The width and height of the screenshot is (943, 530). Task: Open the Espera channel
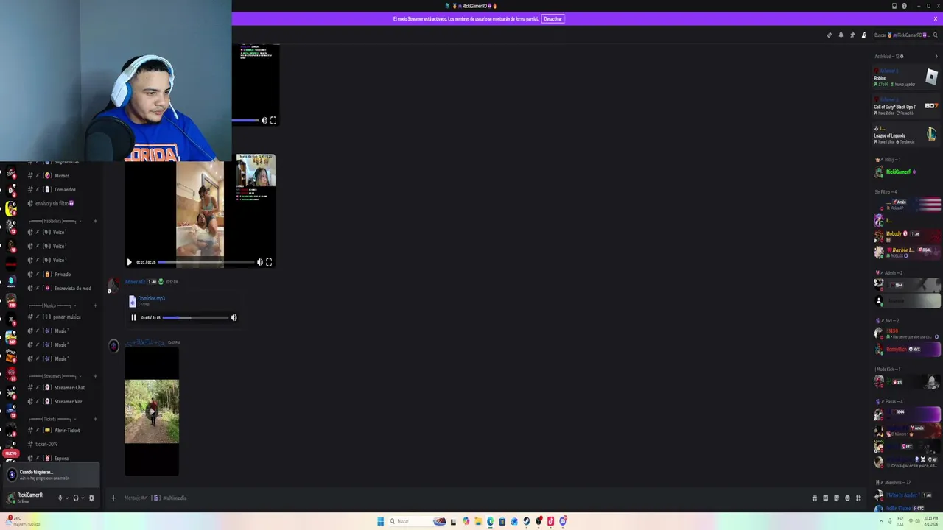(x=62, y=458)
